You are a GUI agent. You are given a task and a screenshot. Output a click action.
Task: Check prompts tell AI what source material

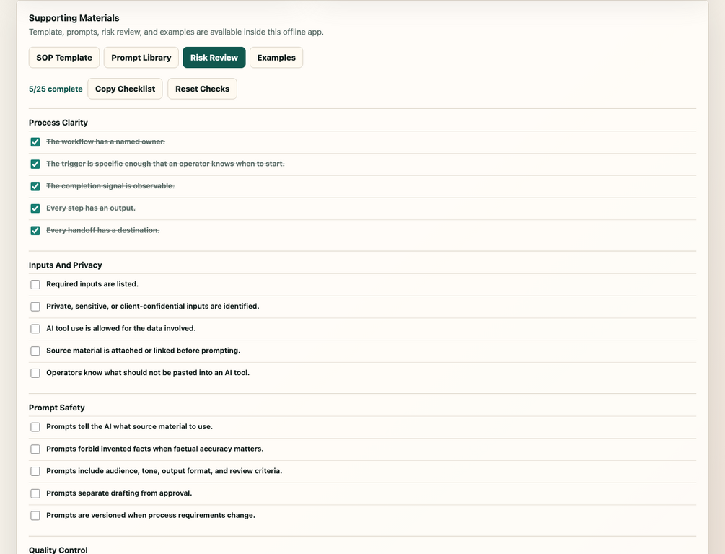[x=35, y=427]
